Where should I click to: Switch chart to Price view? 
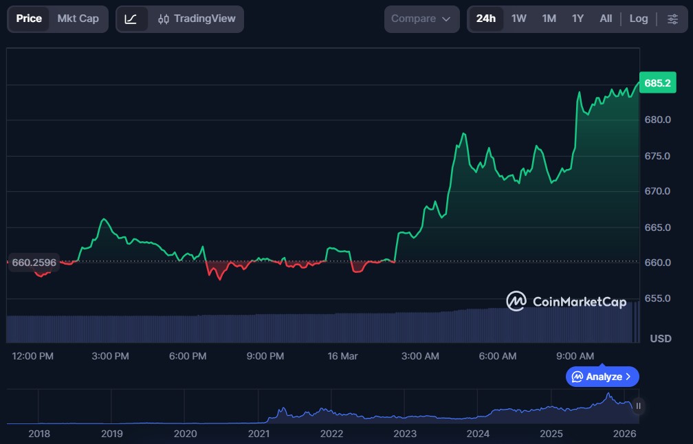29,19
